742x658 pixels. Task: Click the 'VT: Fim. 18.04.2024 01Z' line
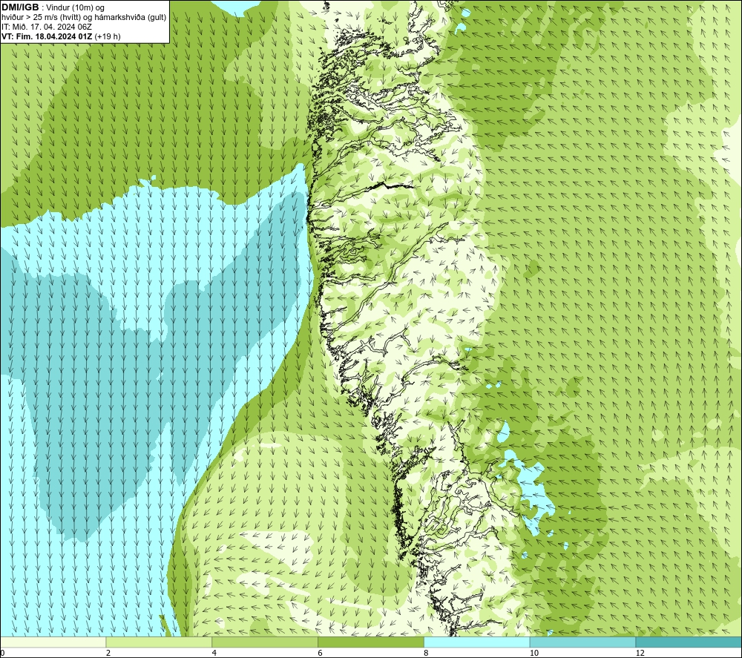(x=47, y=36)
